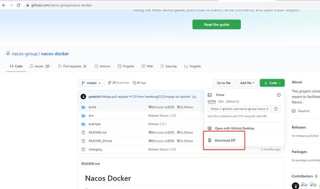This screenshot has width=320, height=189.
Task: Open the Release Nacos 1.3.0 commit for env
Action: [x=162, y=116]
